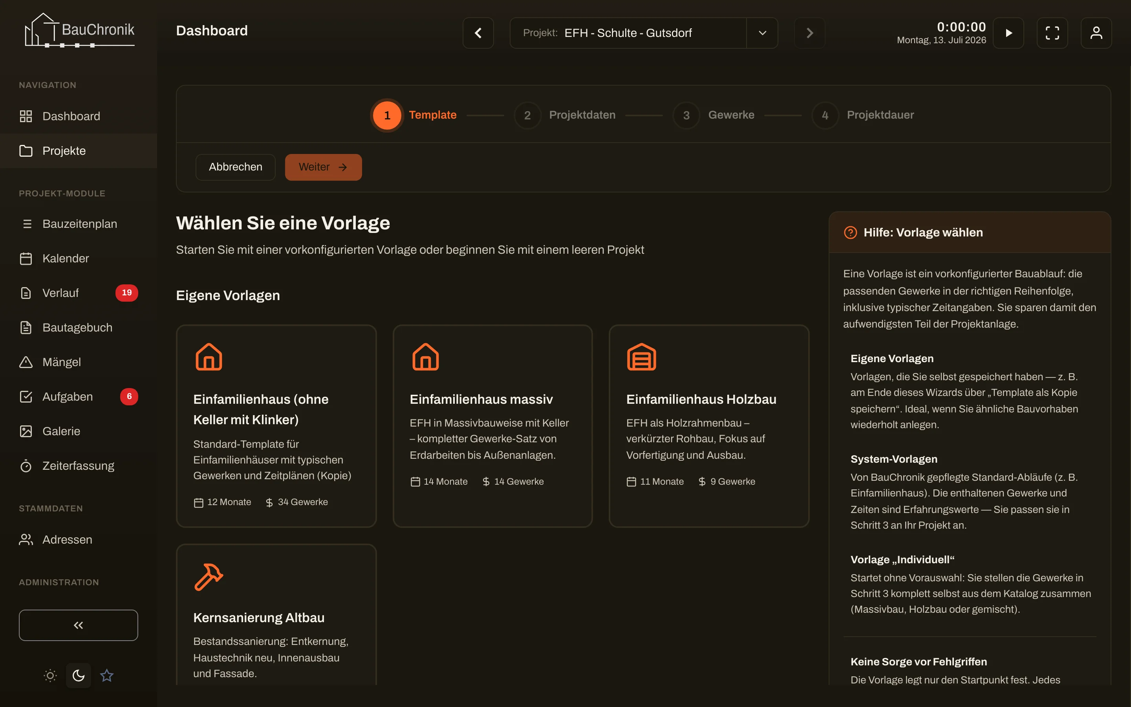Click the Dashboard grid icon

click(26, 116)
